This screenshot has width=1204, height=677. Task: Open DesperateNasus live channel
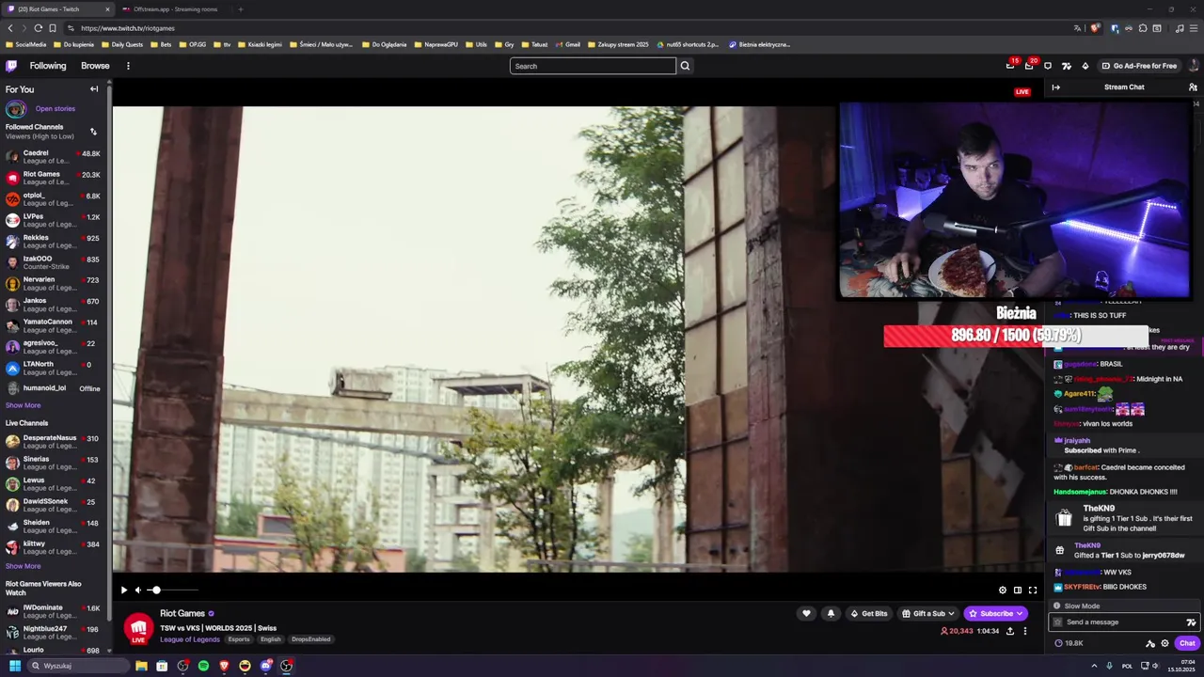click(55, 442)
